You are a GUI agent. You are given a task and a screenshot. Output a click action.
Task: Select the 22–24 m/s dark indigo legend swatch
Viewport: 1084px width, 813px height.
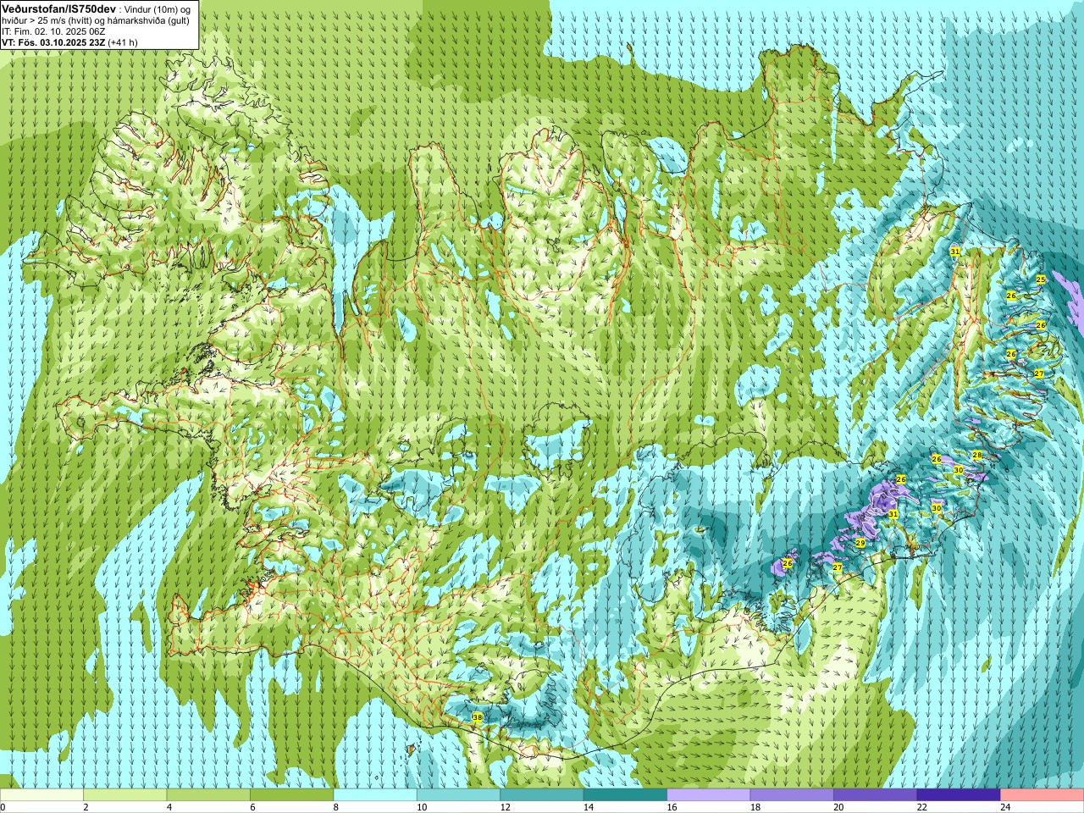coord(959,795)
